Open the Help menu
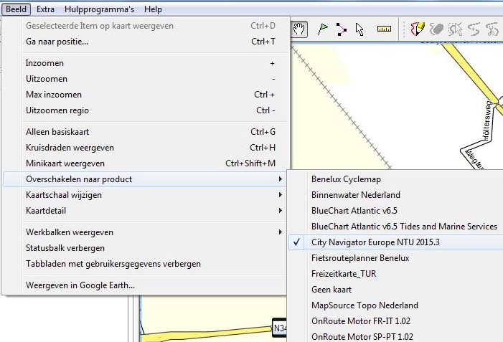The image size is (503, 342). [153, 9]
